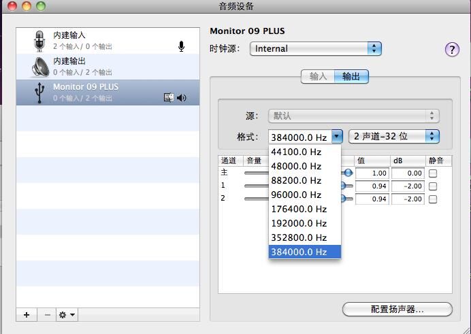Click the purple help question mark button
This screenshot has height=334, width=471.
[452, 50]
